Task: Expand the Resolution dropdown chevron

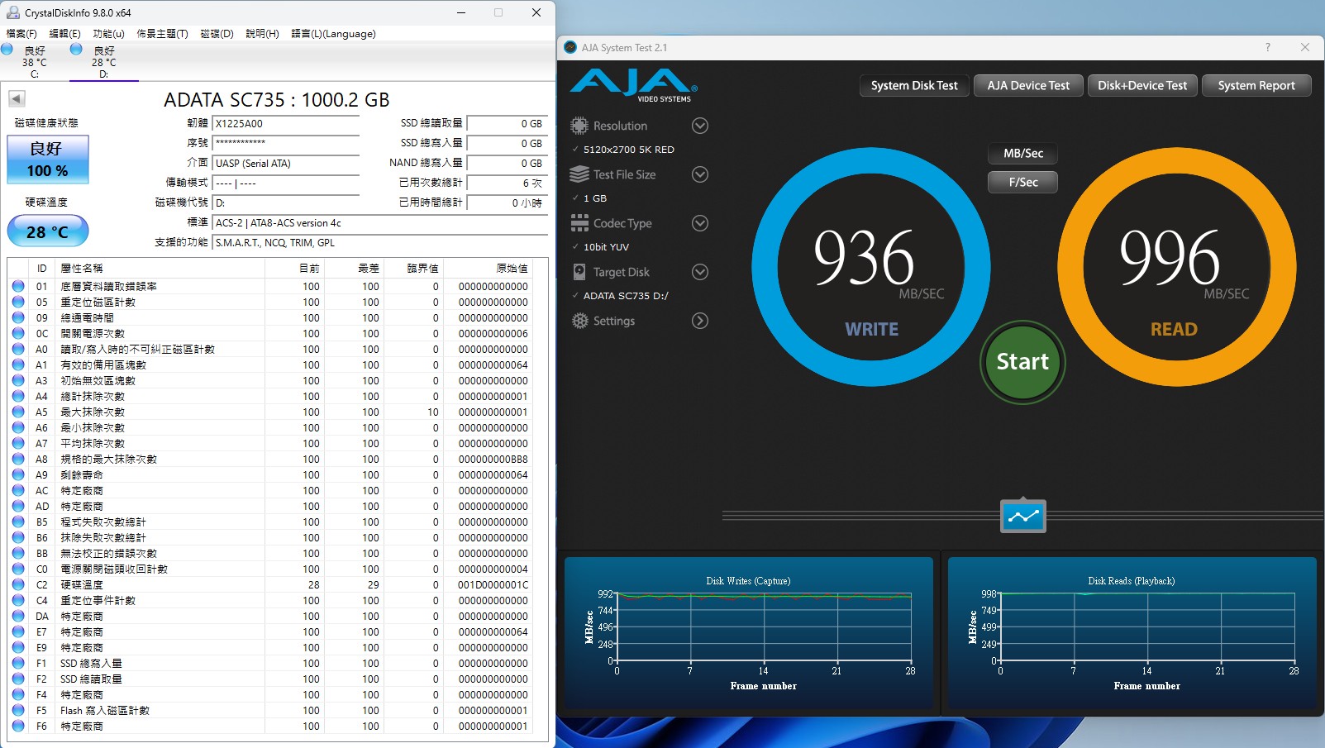Action: tap(700, 126)
